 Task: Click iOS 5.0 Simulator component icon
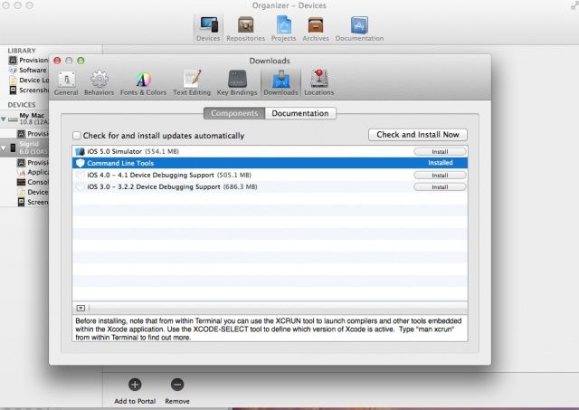click(80, 151)
